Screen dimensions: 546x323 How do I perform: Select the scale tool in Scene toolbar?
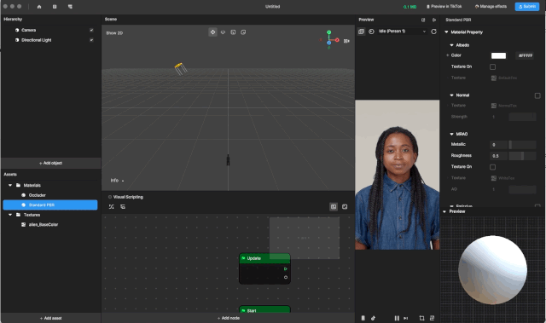(x=233, y=32)
